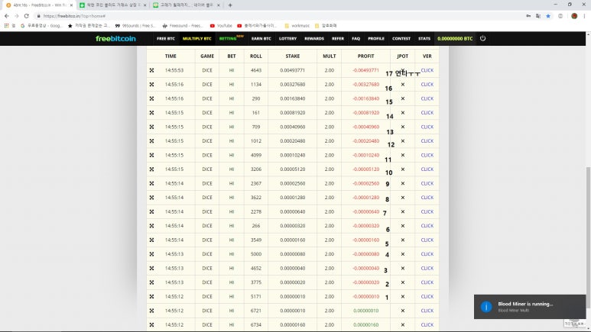Click CLICK verify link for roll 6721
This screenshot has height=332, width=591.
pos(427,311)
